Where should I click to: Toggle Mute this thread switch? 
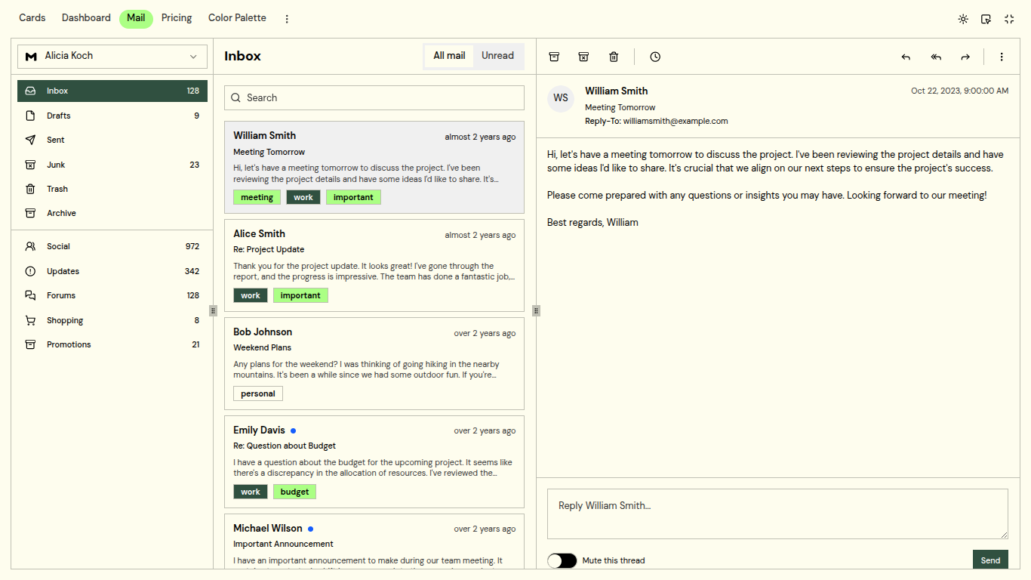click(562, 560)
